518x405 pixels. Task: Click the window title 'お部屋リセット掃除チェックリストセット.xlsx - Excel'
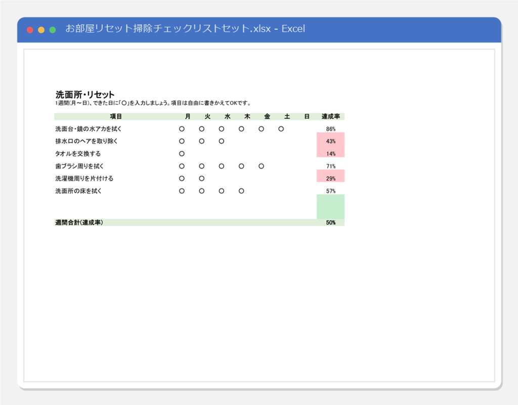pos(185,29)
